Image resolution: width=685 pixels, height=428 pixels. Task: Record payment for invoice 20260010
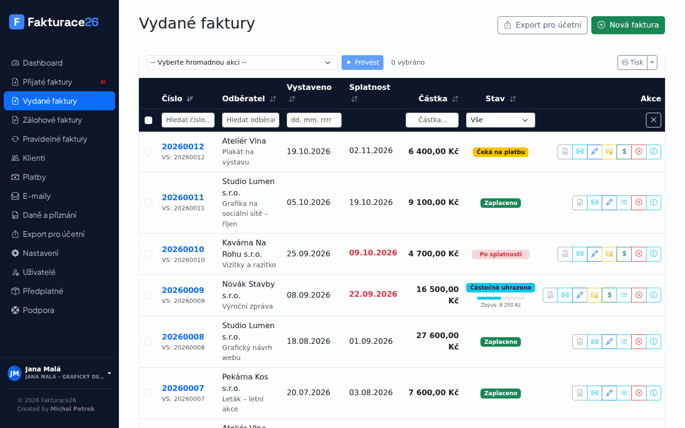coord(624,254)
